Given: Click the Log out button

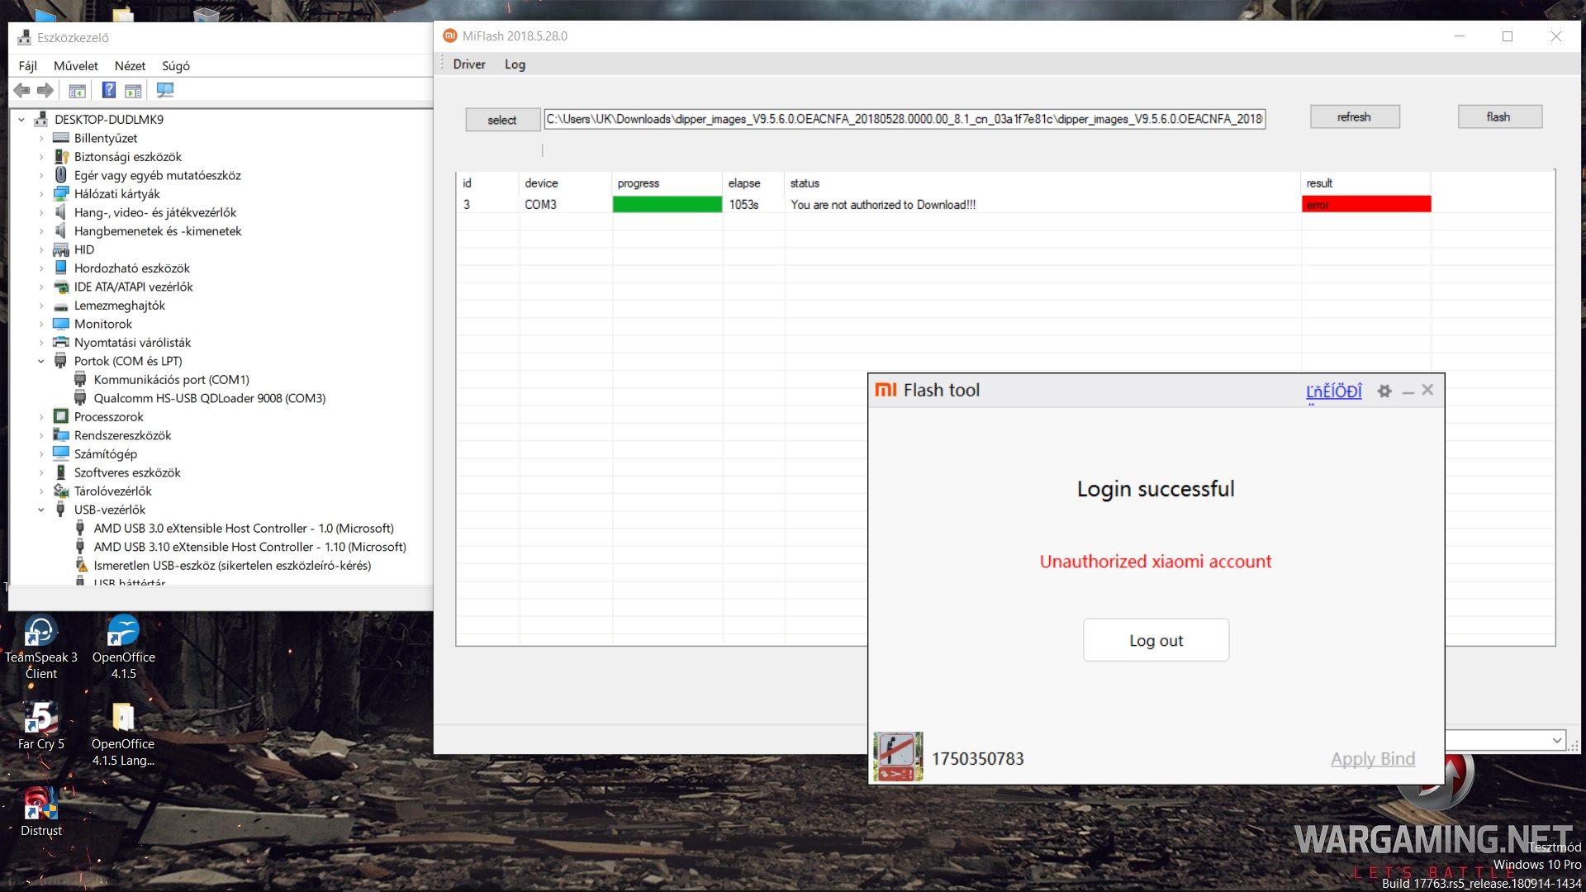Looking at the screenshot, I should click(x=1156, y=640).
